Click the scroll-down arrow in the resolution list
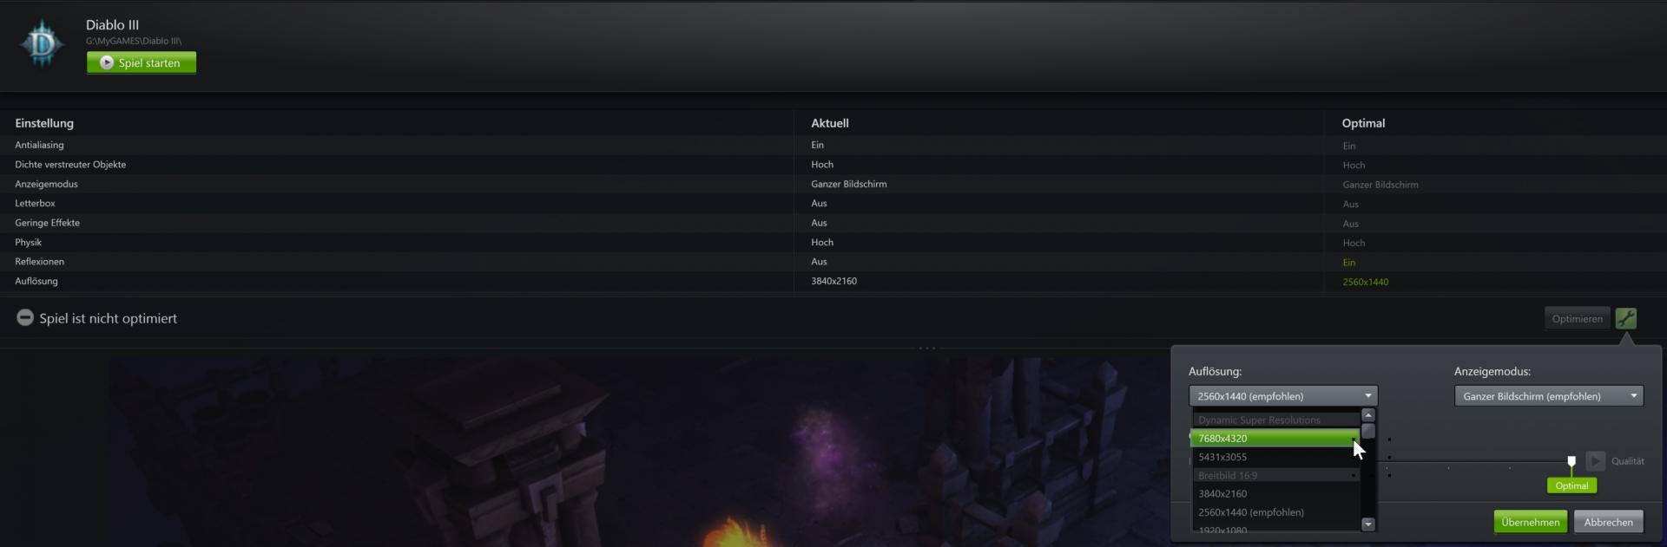 pyautogui.click(x=1368, y=524)
